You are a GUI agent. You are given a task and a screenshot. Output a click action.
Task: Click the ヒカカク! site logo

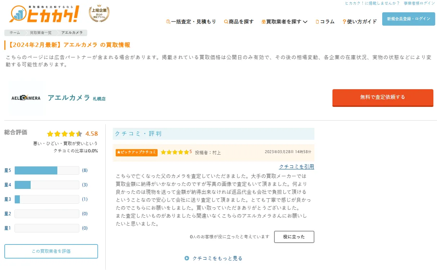(44, 14)
